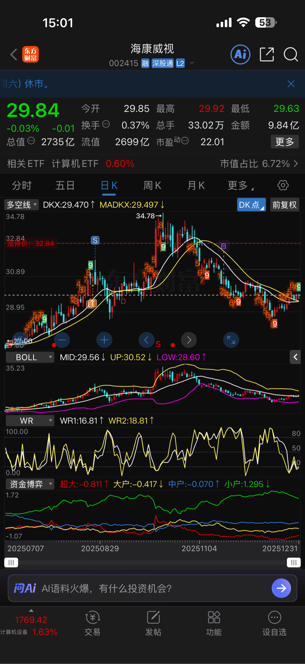Image resolution: width=305 pixels, height=664 pixels.
Task: Tap the 超大:-0.811 value
Action: (x=84, y=484)
